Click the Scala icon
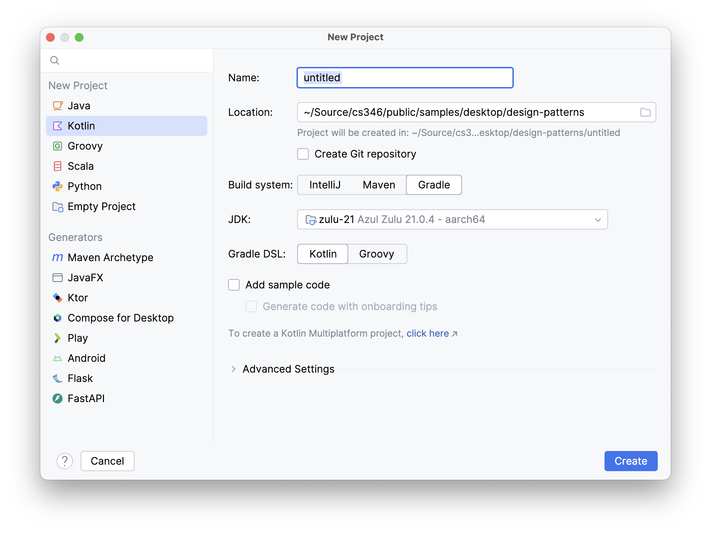The image size is (711, 533). 58,166
